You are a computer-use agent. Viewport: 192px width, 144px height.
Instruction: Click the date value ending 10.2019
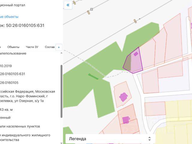[6, 66]
